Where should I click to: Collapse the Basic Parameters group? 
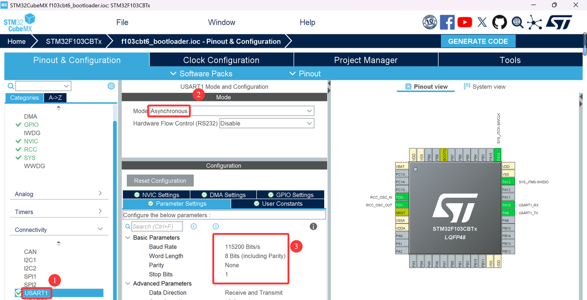128,238
